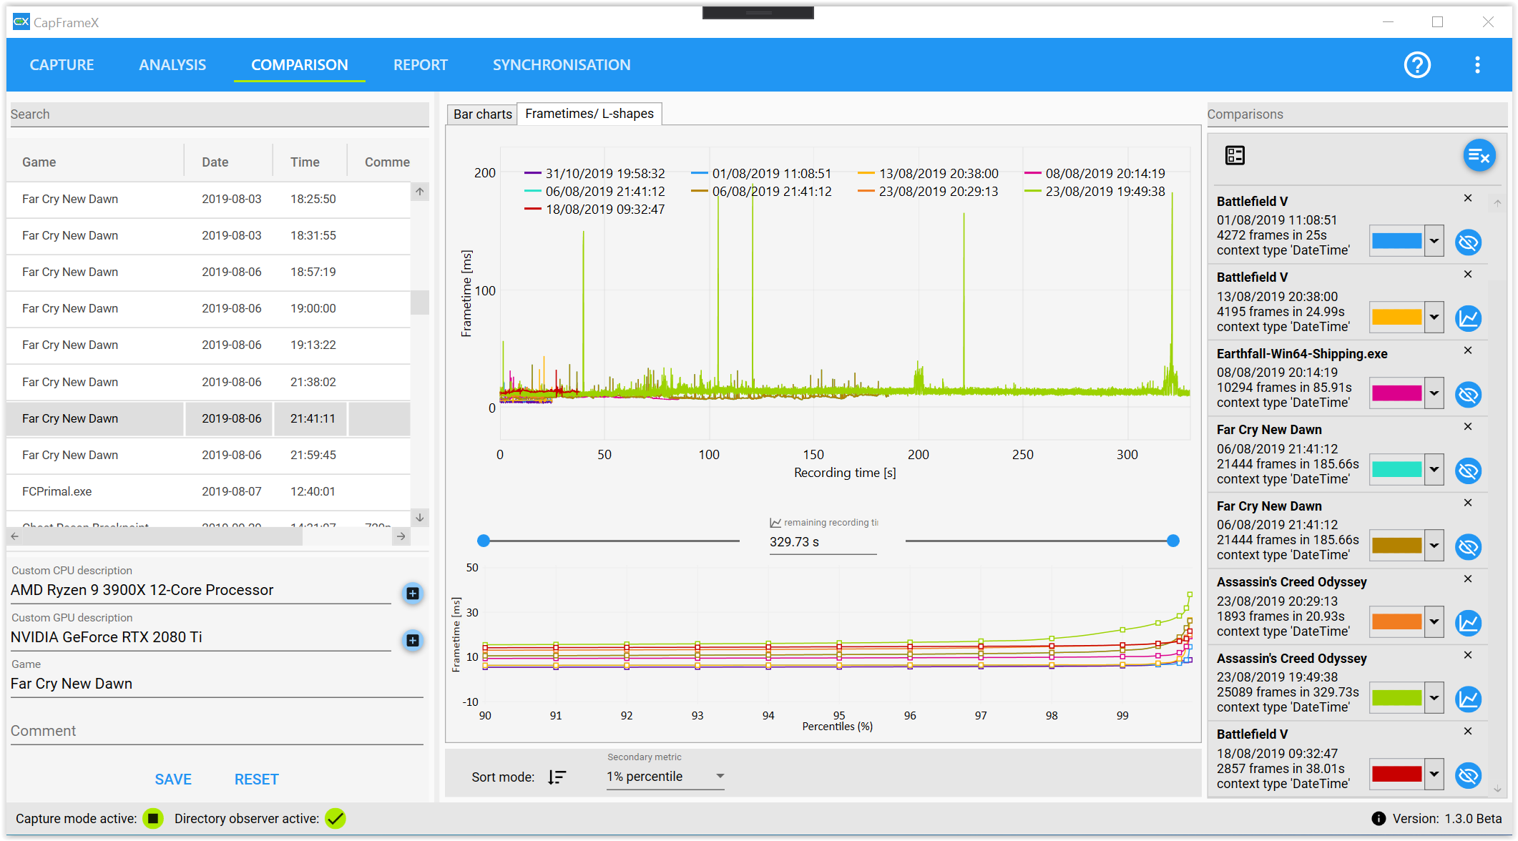The height and width of the screenshot is (841, 1518).
Task: Click the RESET button
Action: click(256, 779)
